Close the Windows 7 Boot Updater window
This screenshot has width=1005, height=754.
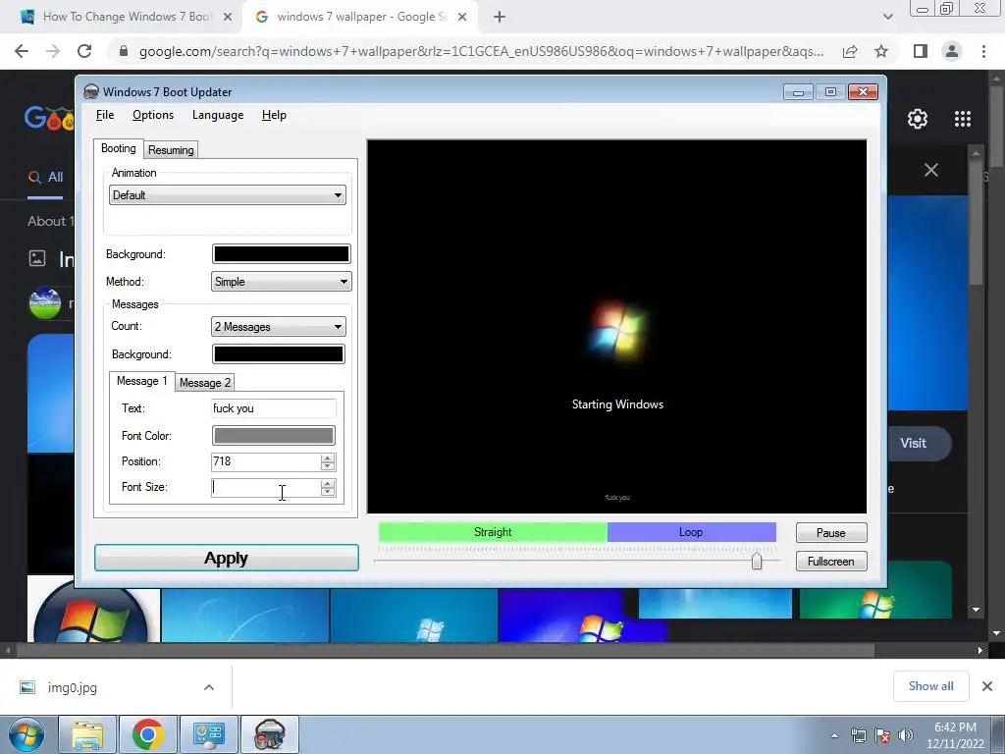tap(863, 92)
